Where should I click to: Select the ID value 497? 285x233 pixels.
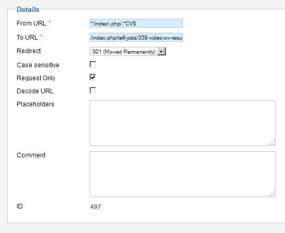click(x=95, y=207)
